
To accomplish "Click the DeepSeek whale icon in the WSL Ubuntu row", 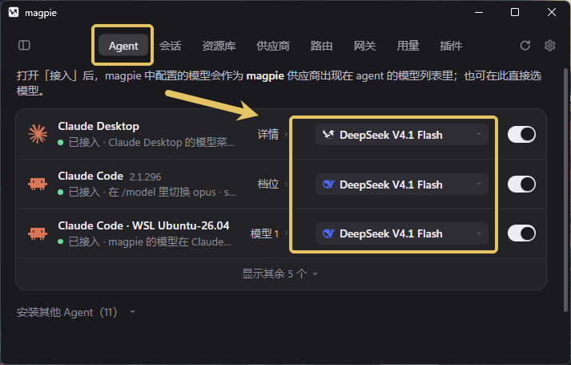I will click(328, 233).
